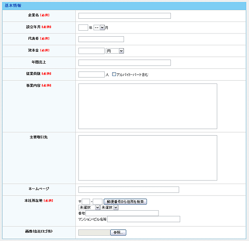Click inside the 主要取引先 text area

pos(147,158)
